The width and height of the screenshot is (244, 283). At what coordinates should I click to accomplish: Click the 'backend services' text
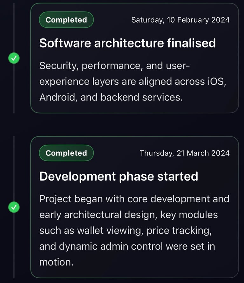click(141, 97)
